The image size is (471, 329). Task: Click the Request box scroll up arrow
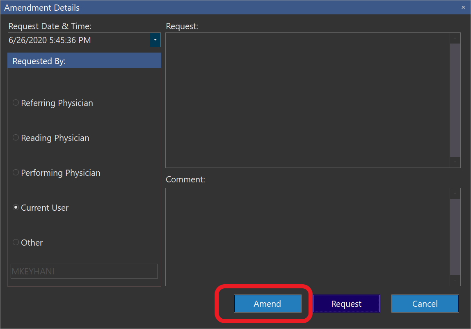coord(455,38)
